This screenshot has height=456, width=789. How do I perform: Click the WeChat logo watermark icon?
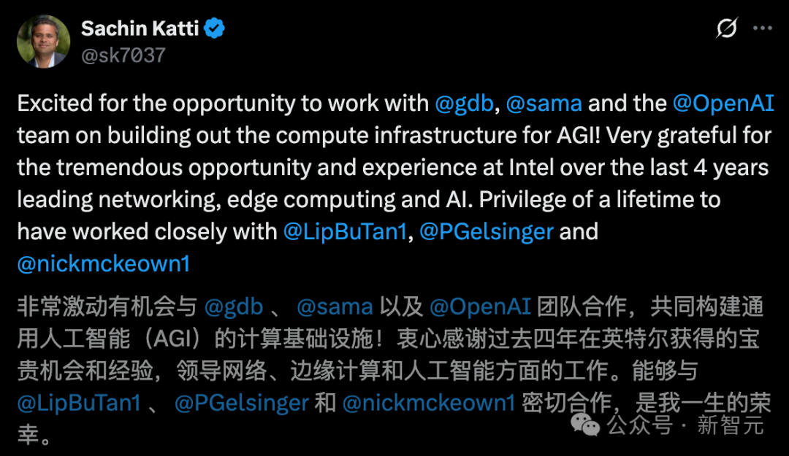point(586,423)
